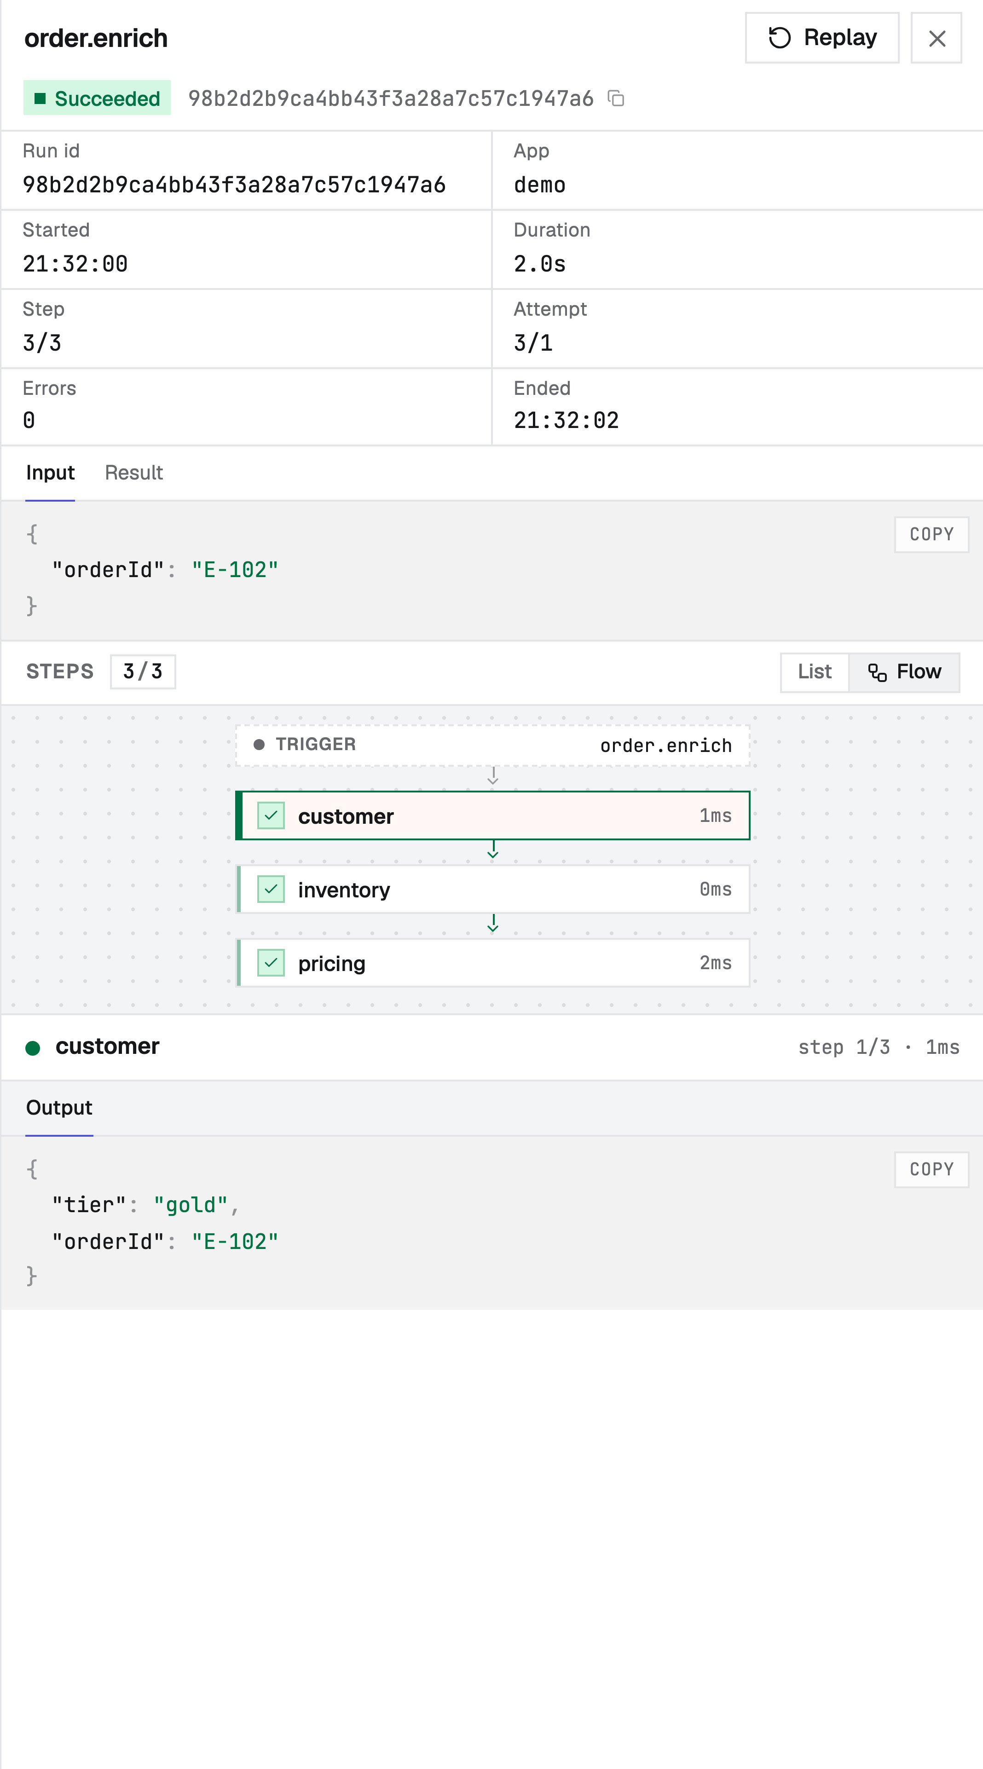The image size is (983, 1769).
Task: Click the green dot beside customer heading
Action: (x=32, y=1048)
